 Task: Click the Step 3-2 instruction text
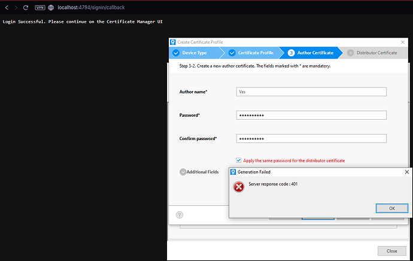coord(255,66)
